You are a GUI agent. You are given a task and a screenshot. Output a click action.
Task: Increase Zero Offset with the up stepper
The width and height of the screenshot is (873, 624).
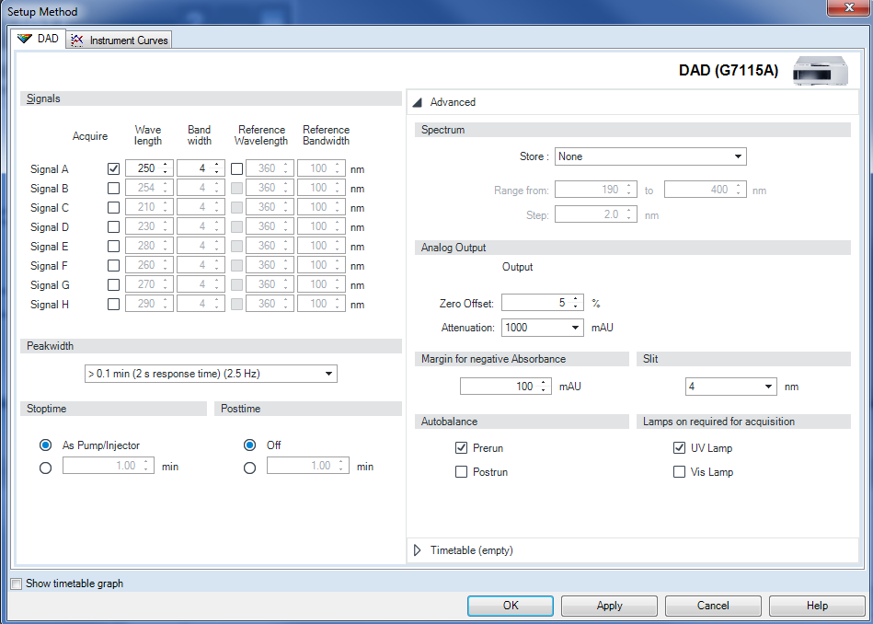tap(575, 297)
